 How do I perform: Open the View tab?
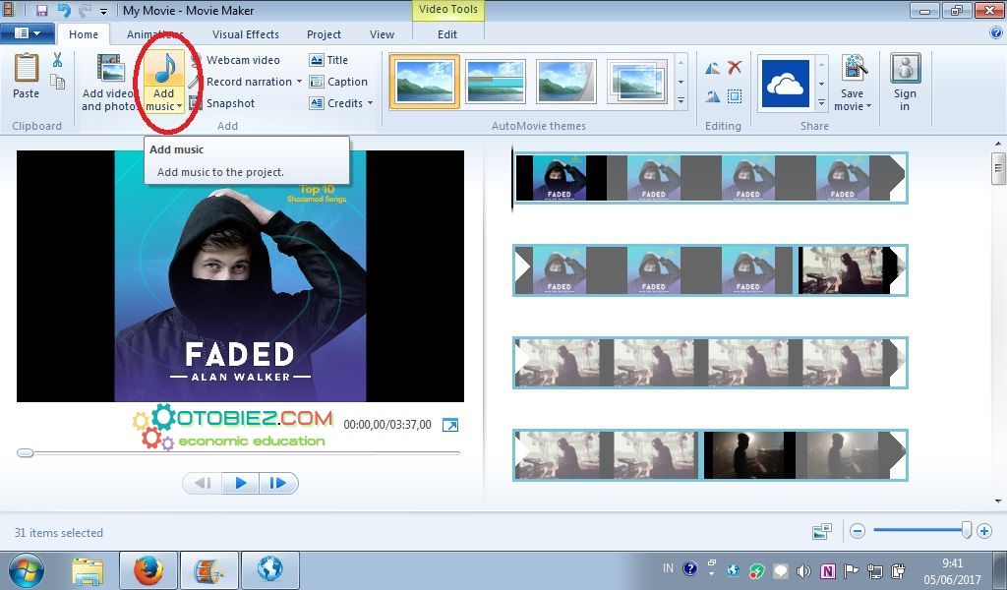click(x=383, y=34)
